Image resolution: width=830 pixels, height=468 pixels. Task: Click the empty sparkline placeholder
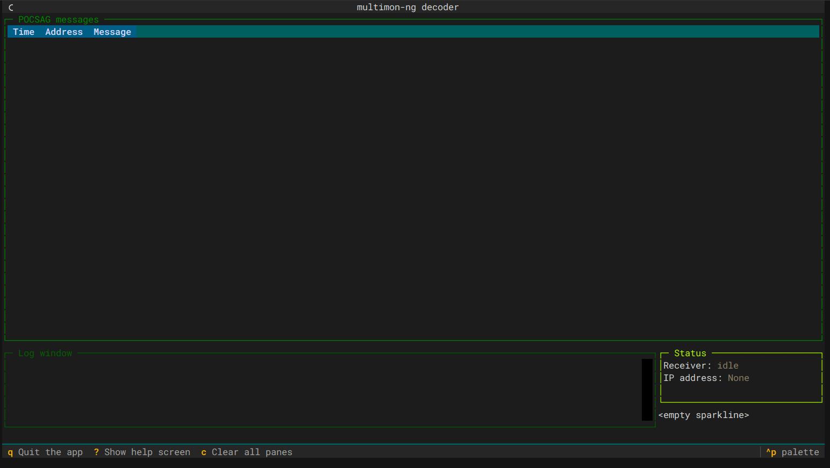click(704, 415)
